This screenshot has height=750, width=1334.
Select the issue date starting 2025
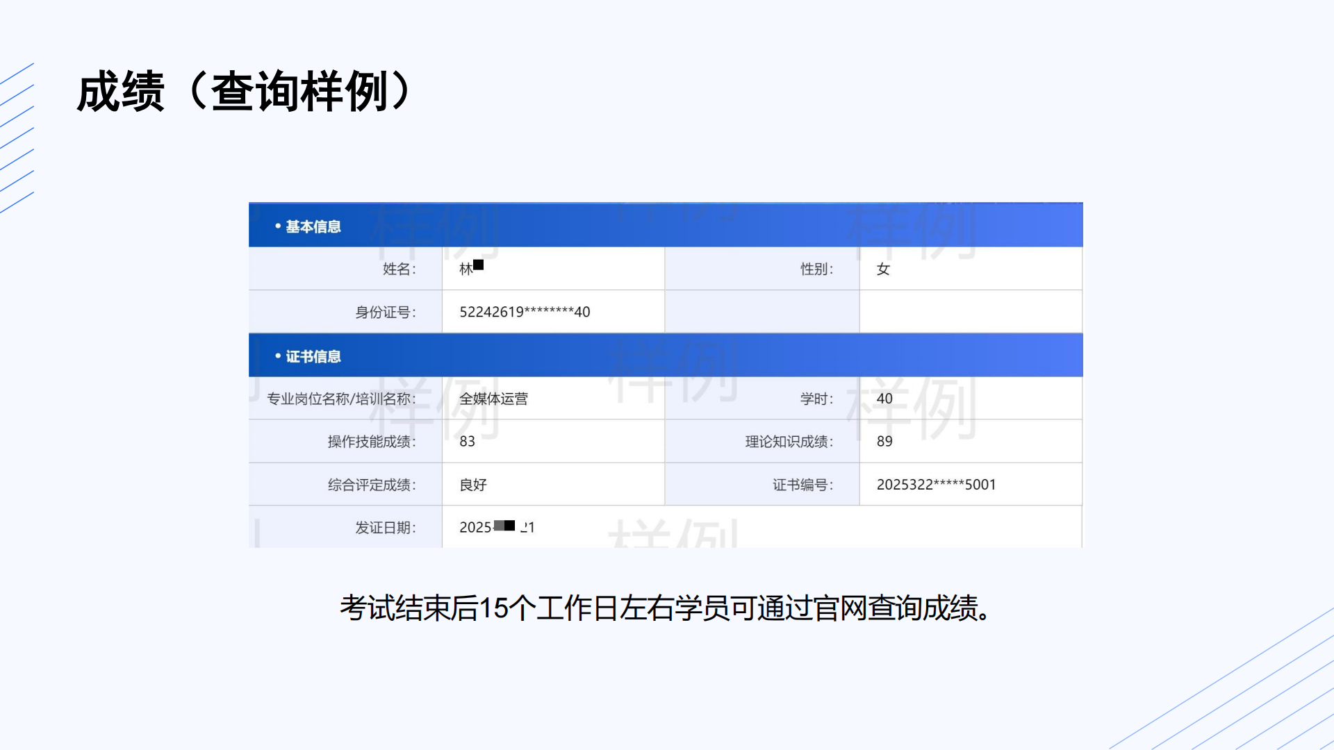pos(497,527)
